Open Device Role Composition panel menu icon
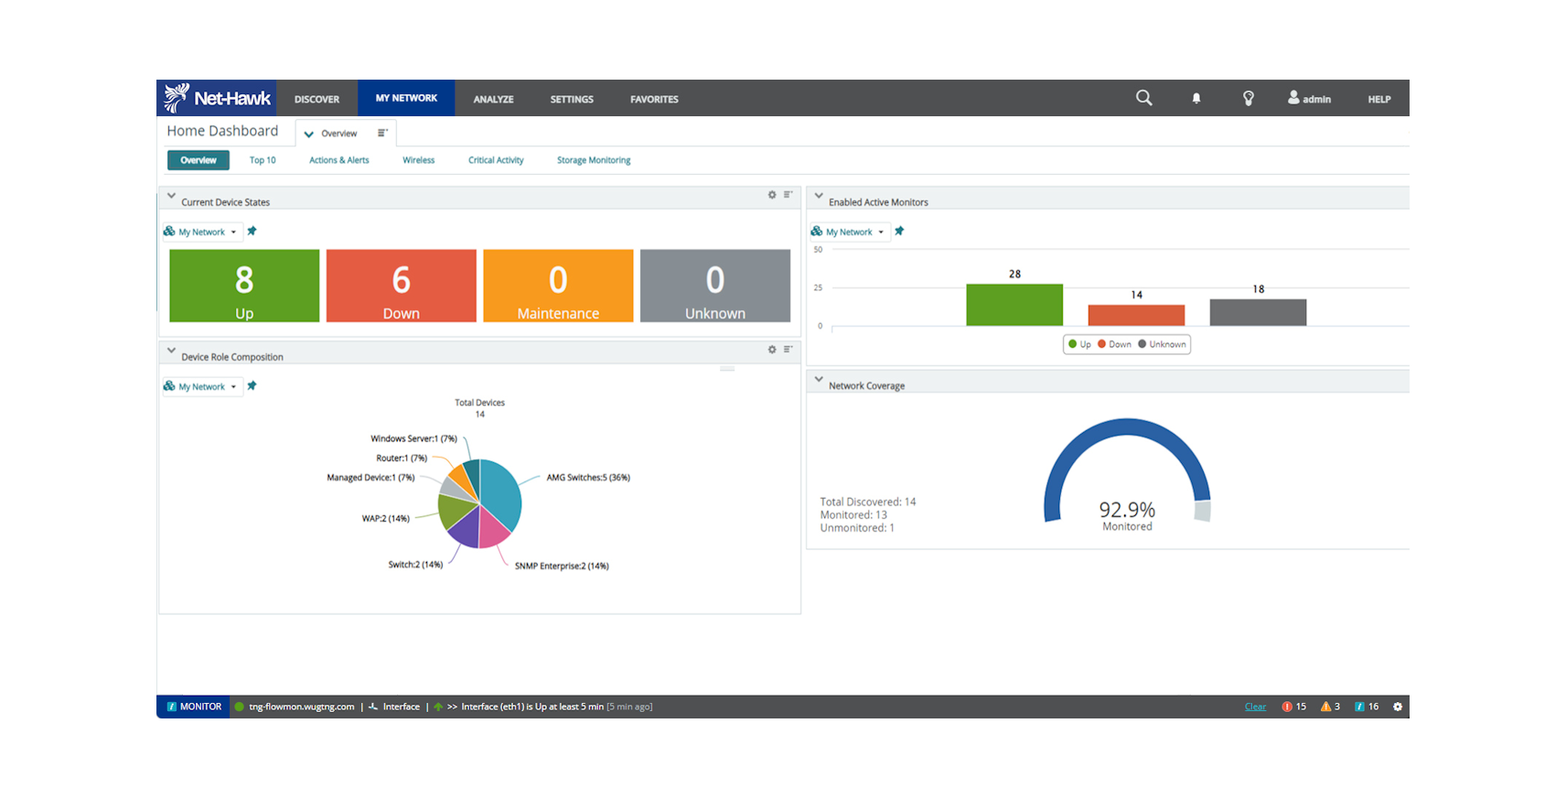Image resolution: width=1566 pixels, height=799 pixels. click(788, 350)
